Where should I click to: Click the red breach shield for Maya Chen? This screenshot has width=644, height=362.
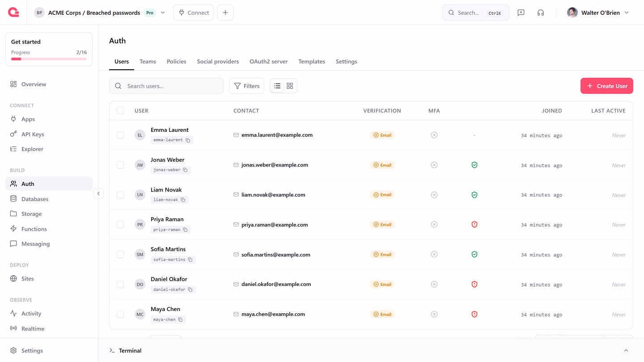(475, 314)
